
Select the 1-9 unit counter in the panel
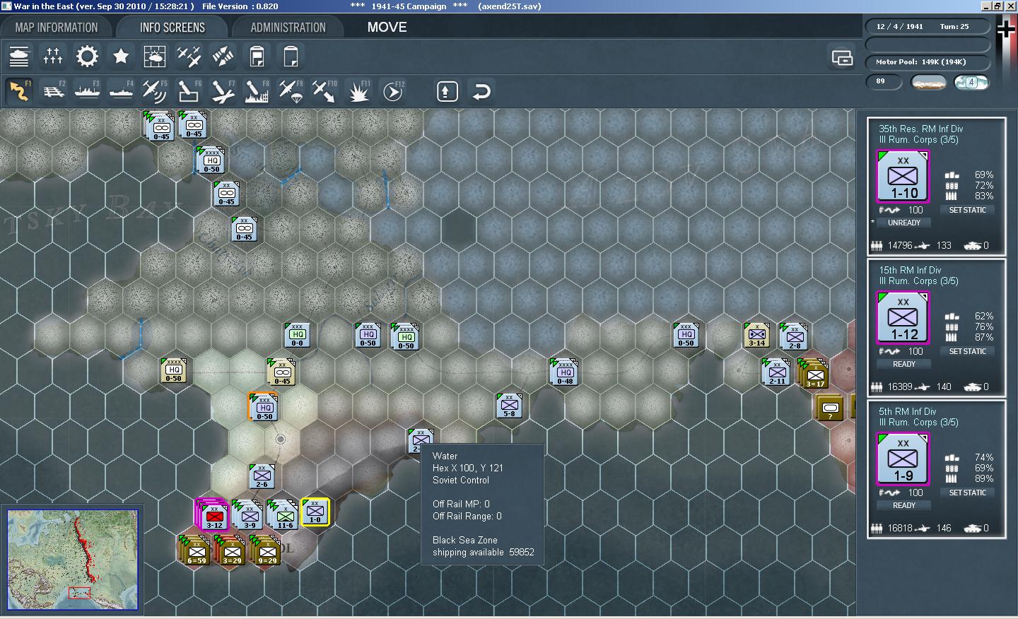[x=903, y=459]
